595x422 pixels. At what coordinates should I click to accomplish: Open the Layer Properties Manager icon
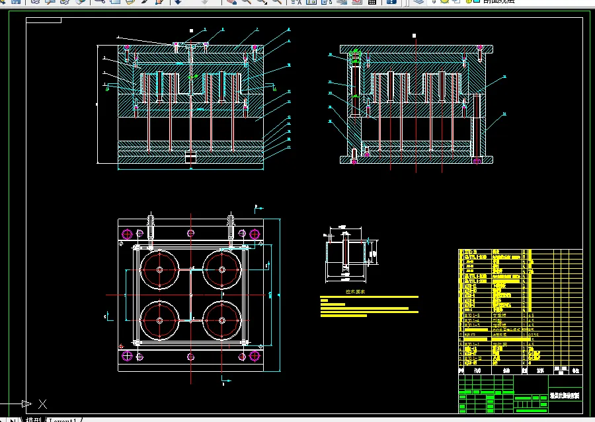click(418, 1)
